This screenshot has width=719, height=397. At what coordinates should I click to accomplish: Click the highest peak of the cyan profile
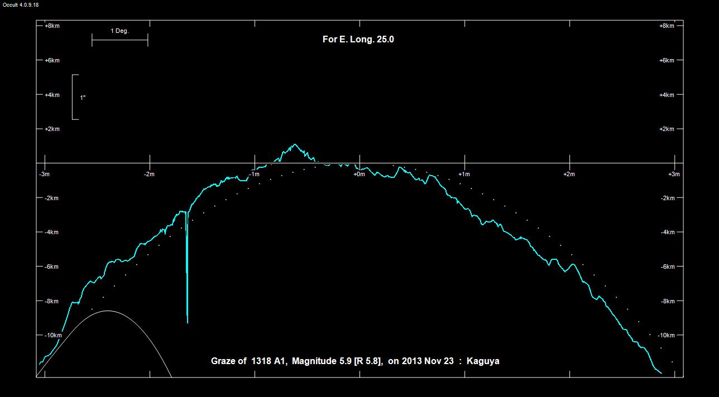point(294,144)
